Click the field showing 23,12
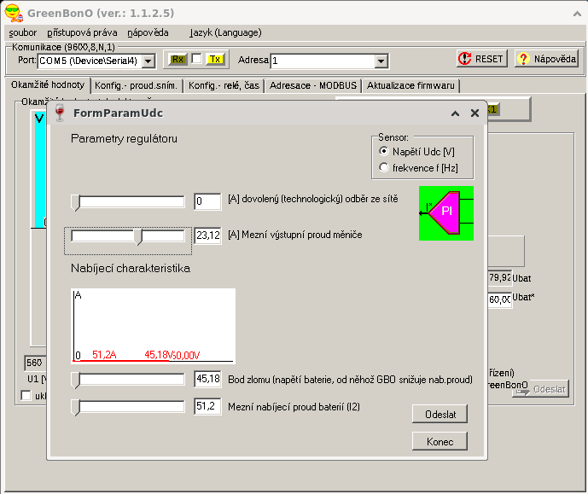Image resolution: width=588 pixels, height=494 pixels. (x=207, y=235)
